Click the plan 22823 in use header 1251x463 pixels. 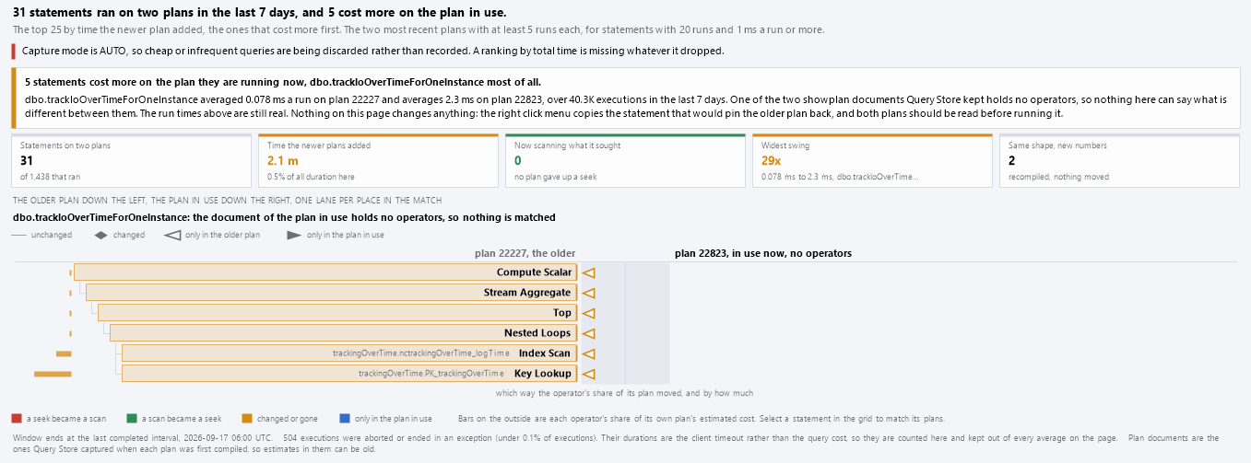point(763,253)
